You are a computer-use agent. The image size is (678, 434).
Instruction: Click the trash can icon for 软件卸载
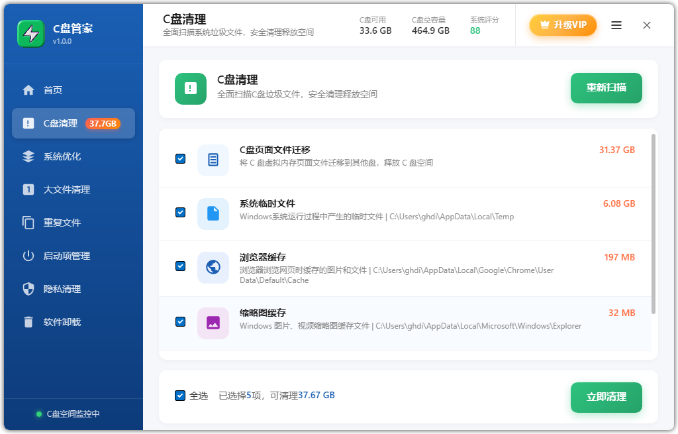(x=28, y=322)
